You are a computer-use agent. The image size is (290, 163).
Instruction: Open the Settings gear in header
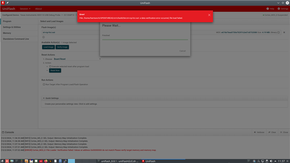point(283,9)
